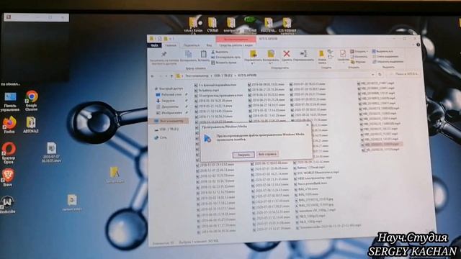
Task: Select Документы (Documents) in the navigation pane
Action: tap(167, 106)
